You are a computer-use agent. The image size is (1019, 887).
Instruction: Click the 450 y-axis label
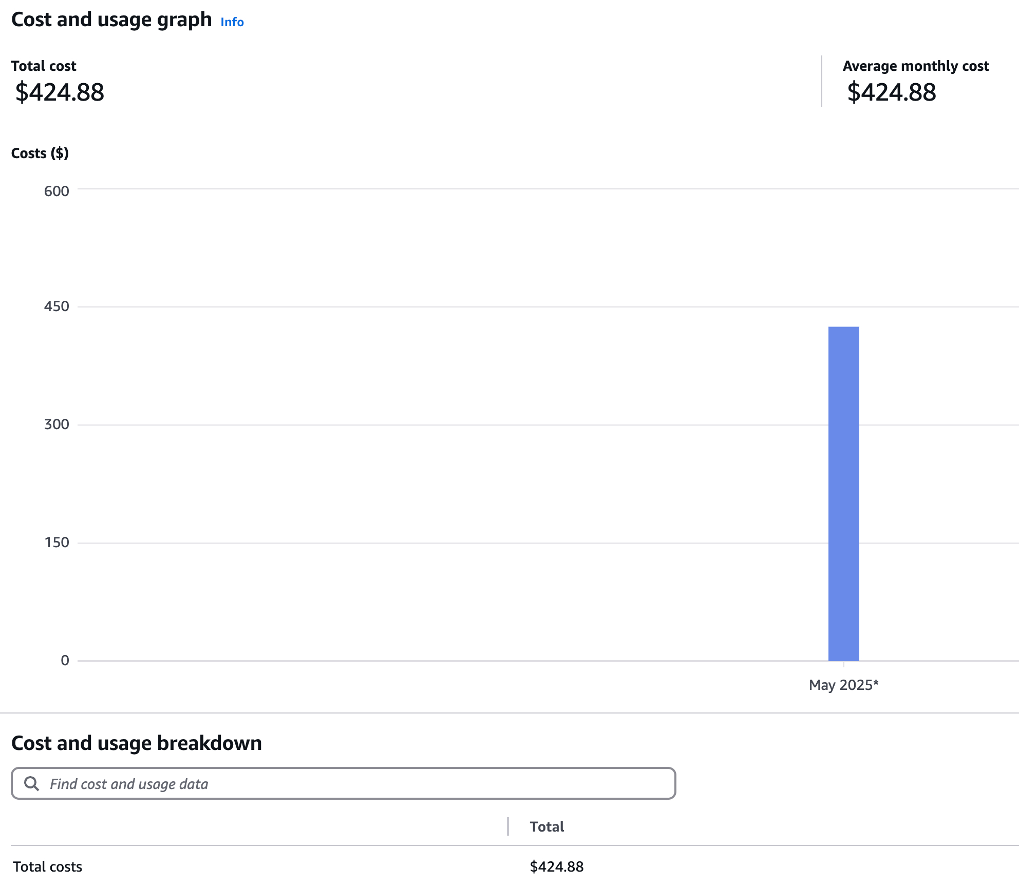(56, 306)
